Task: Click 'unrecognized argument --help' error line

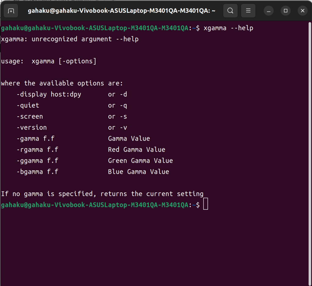Action: click(x=70, y=39)
